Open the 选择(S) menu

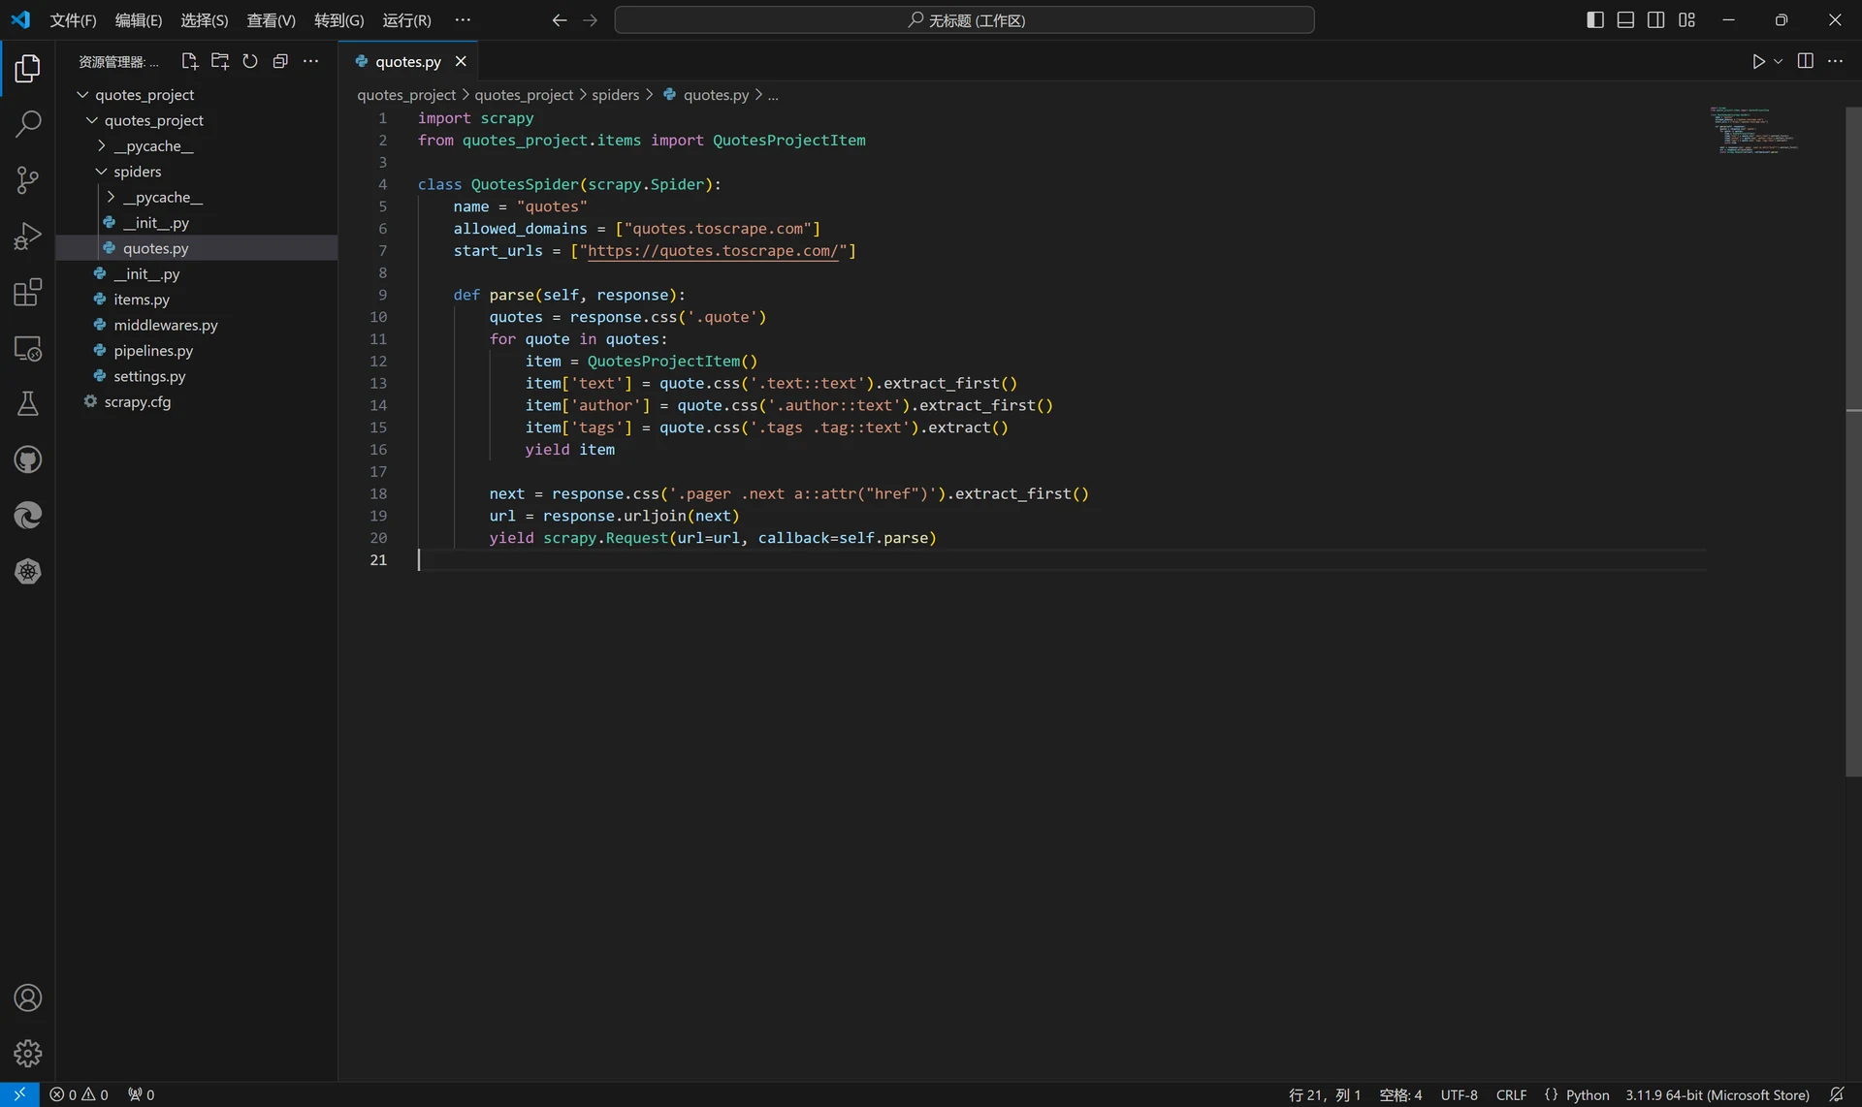click(204, 19)
